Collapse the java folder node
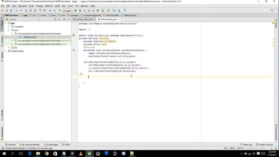The height and width of the screenshot is (157, 279). click(9, 30)
